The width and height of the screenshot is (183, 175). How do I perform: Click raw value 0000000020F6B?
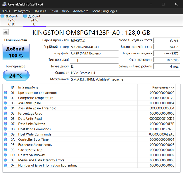click(x=162, y=124)
